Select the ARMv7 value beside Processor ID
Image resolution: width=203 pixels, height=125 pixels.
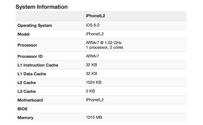[93, 56]
